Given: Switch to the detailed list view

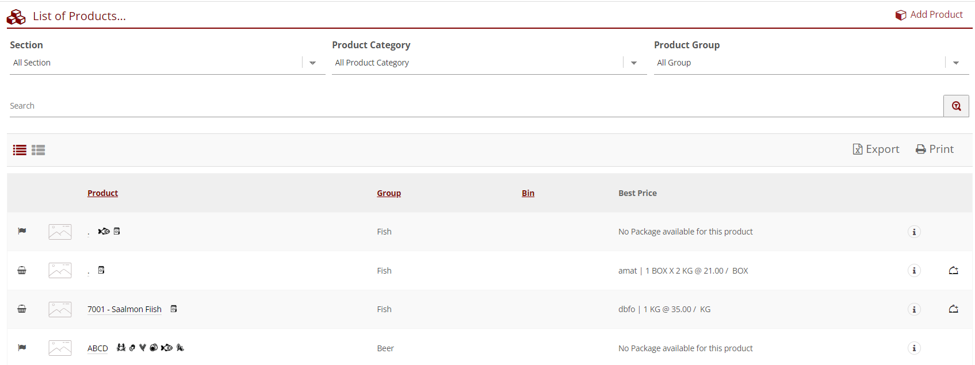Looking at the screenshot, I should tap(39, 150).
